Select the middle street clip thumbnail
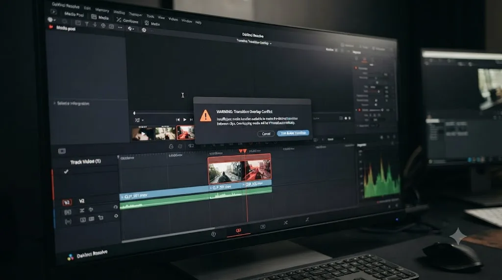 [x=165, y=133]
